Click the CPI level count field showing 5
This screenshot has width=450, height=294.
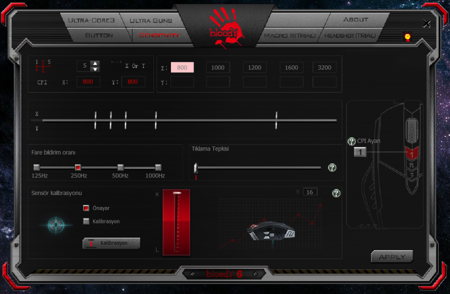point(84,65)
